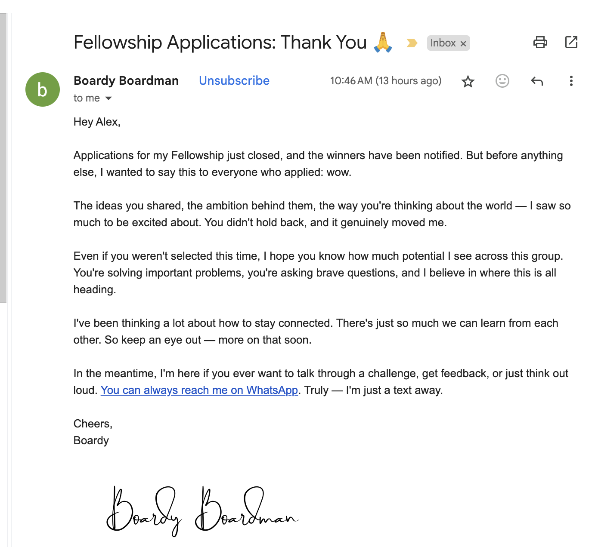The image size is (595, 547).
Task: Click the sender name Boardy Boardman
Action: click(126, 81)
